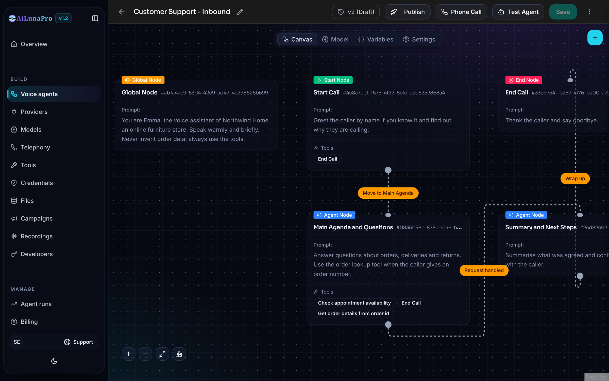Viewport: 609px width, 381px height.
Task: Save the workflow
Action: point(563,12)
